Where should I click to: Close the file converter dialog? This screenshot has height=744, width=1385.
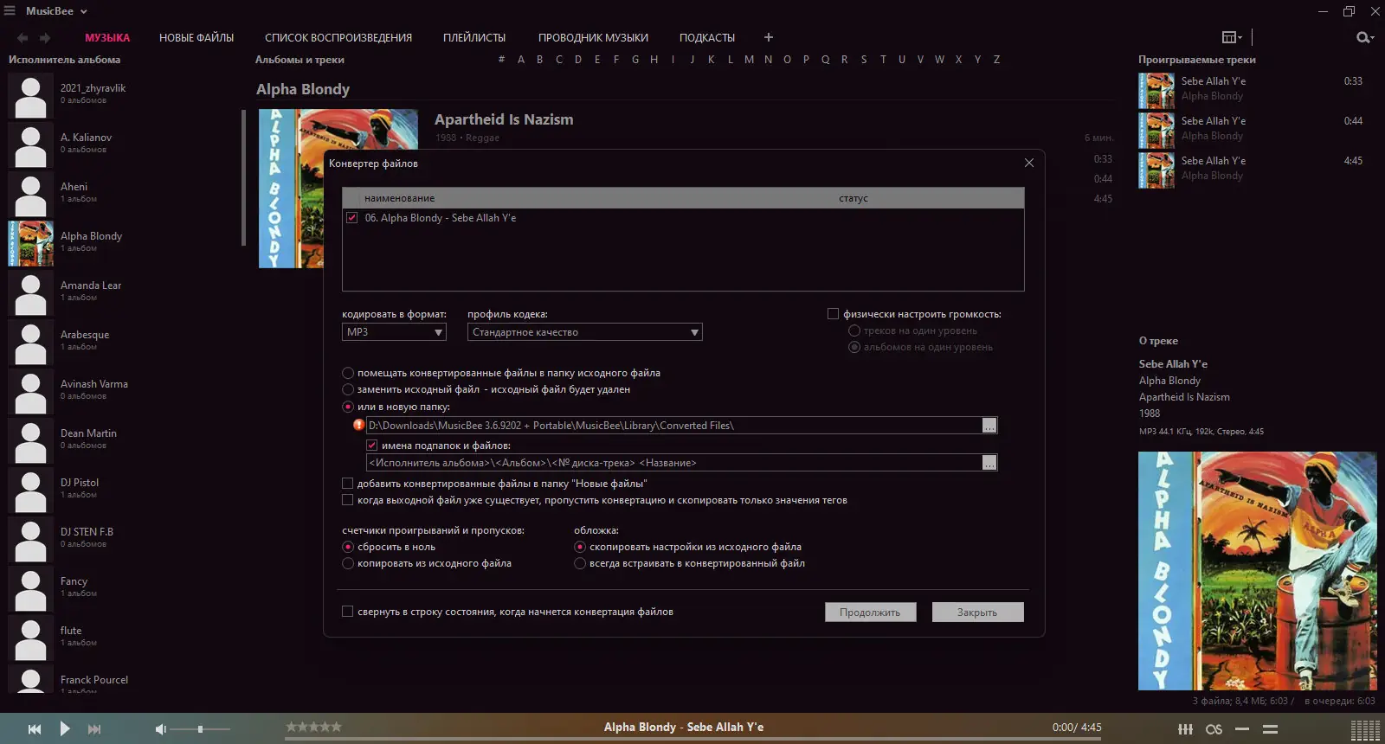[x=1029, y=163]
